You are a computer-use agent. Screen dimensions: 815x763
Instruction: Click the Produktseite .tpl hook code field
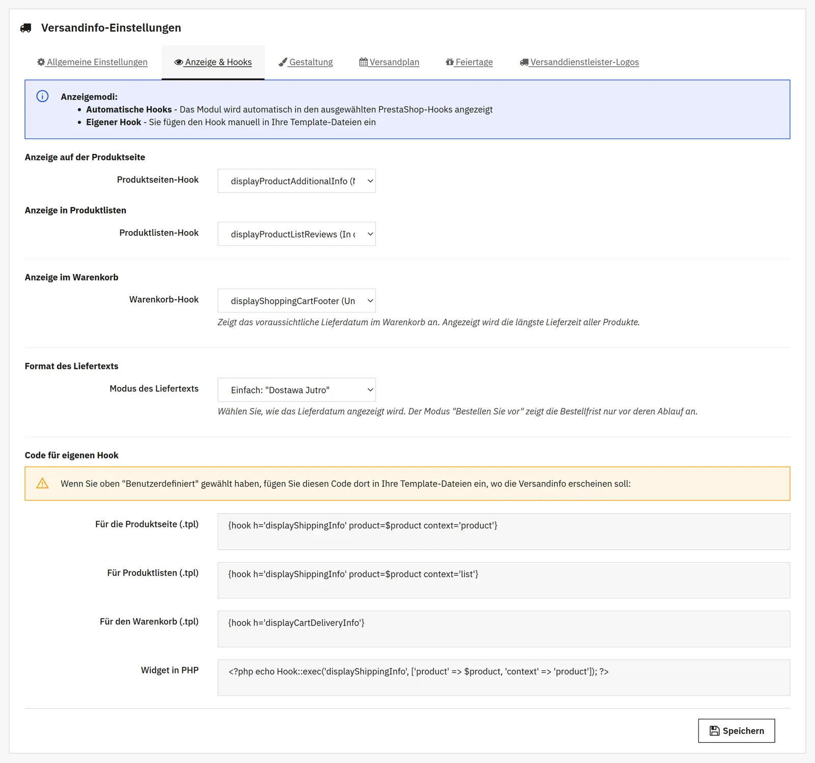pos(504,531)
